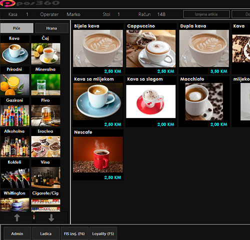Click the down arrow to scroll categories

[51, 217]
